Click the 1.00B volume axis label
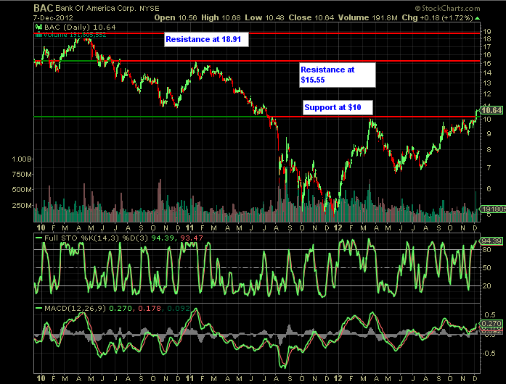The image size is (506, 384). [22, 158]
